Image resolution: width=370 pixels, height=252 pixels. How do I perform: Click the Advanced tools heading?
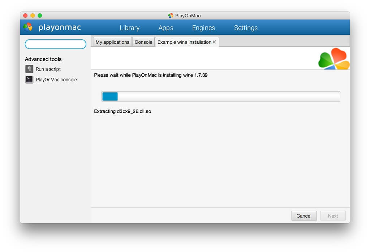[x=43, y=59]
